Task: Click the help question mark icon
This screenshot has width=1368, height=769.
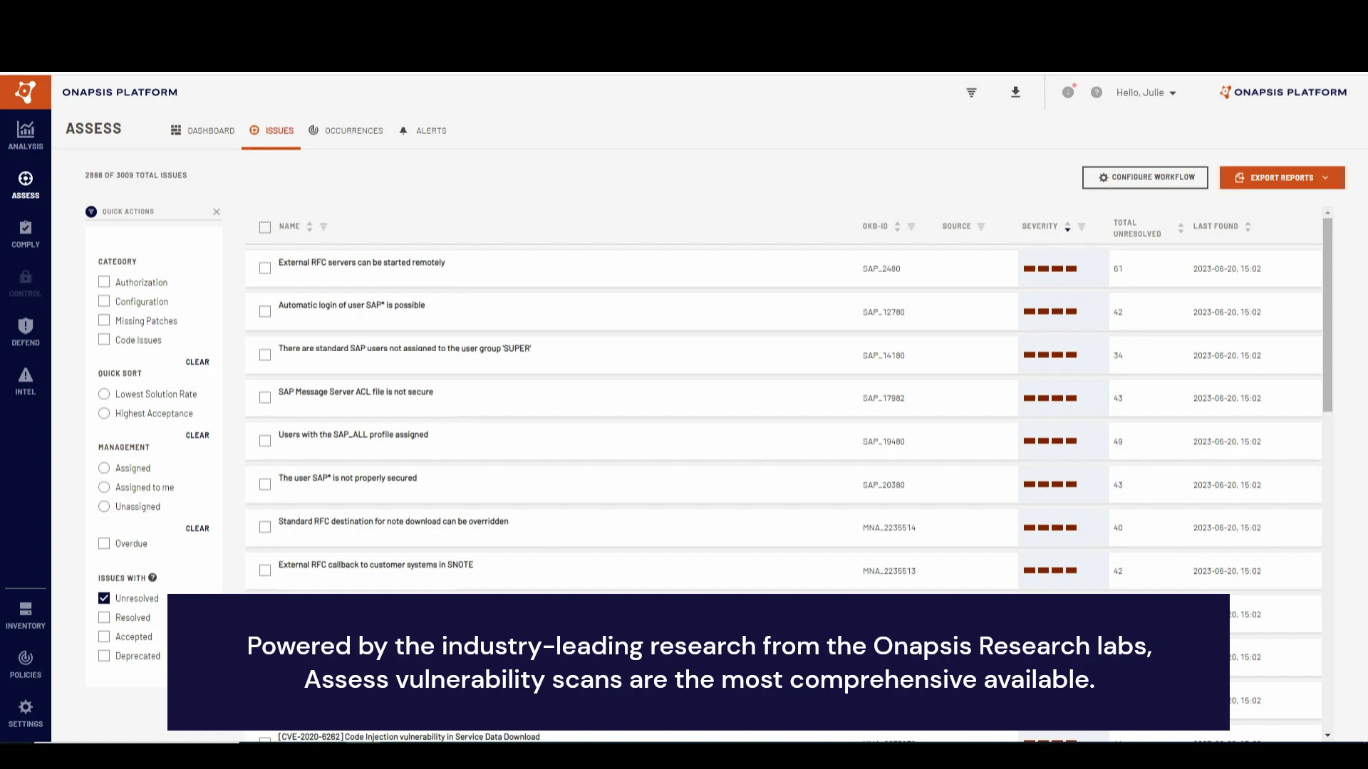Action: tap(1097, 93)
